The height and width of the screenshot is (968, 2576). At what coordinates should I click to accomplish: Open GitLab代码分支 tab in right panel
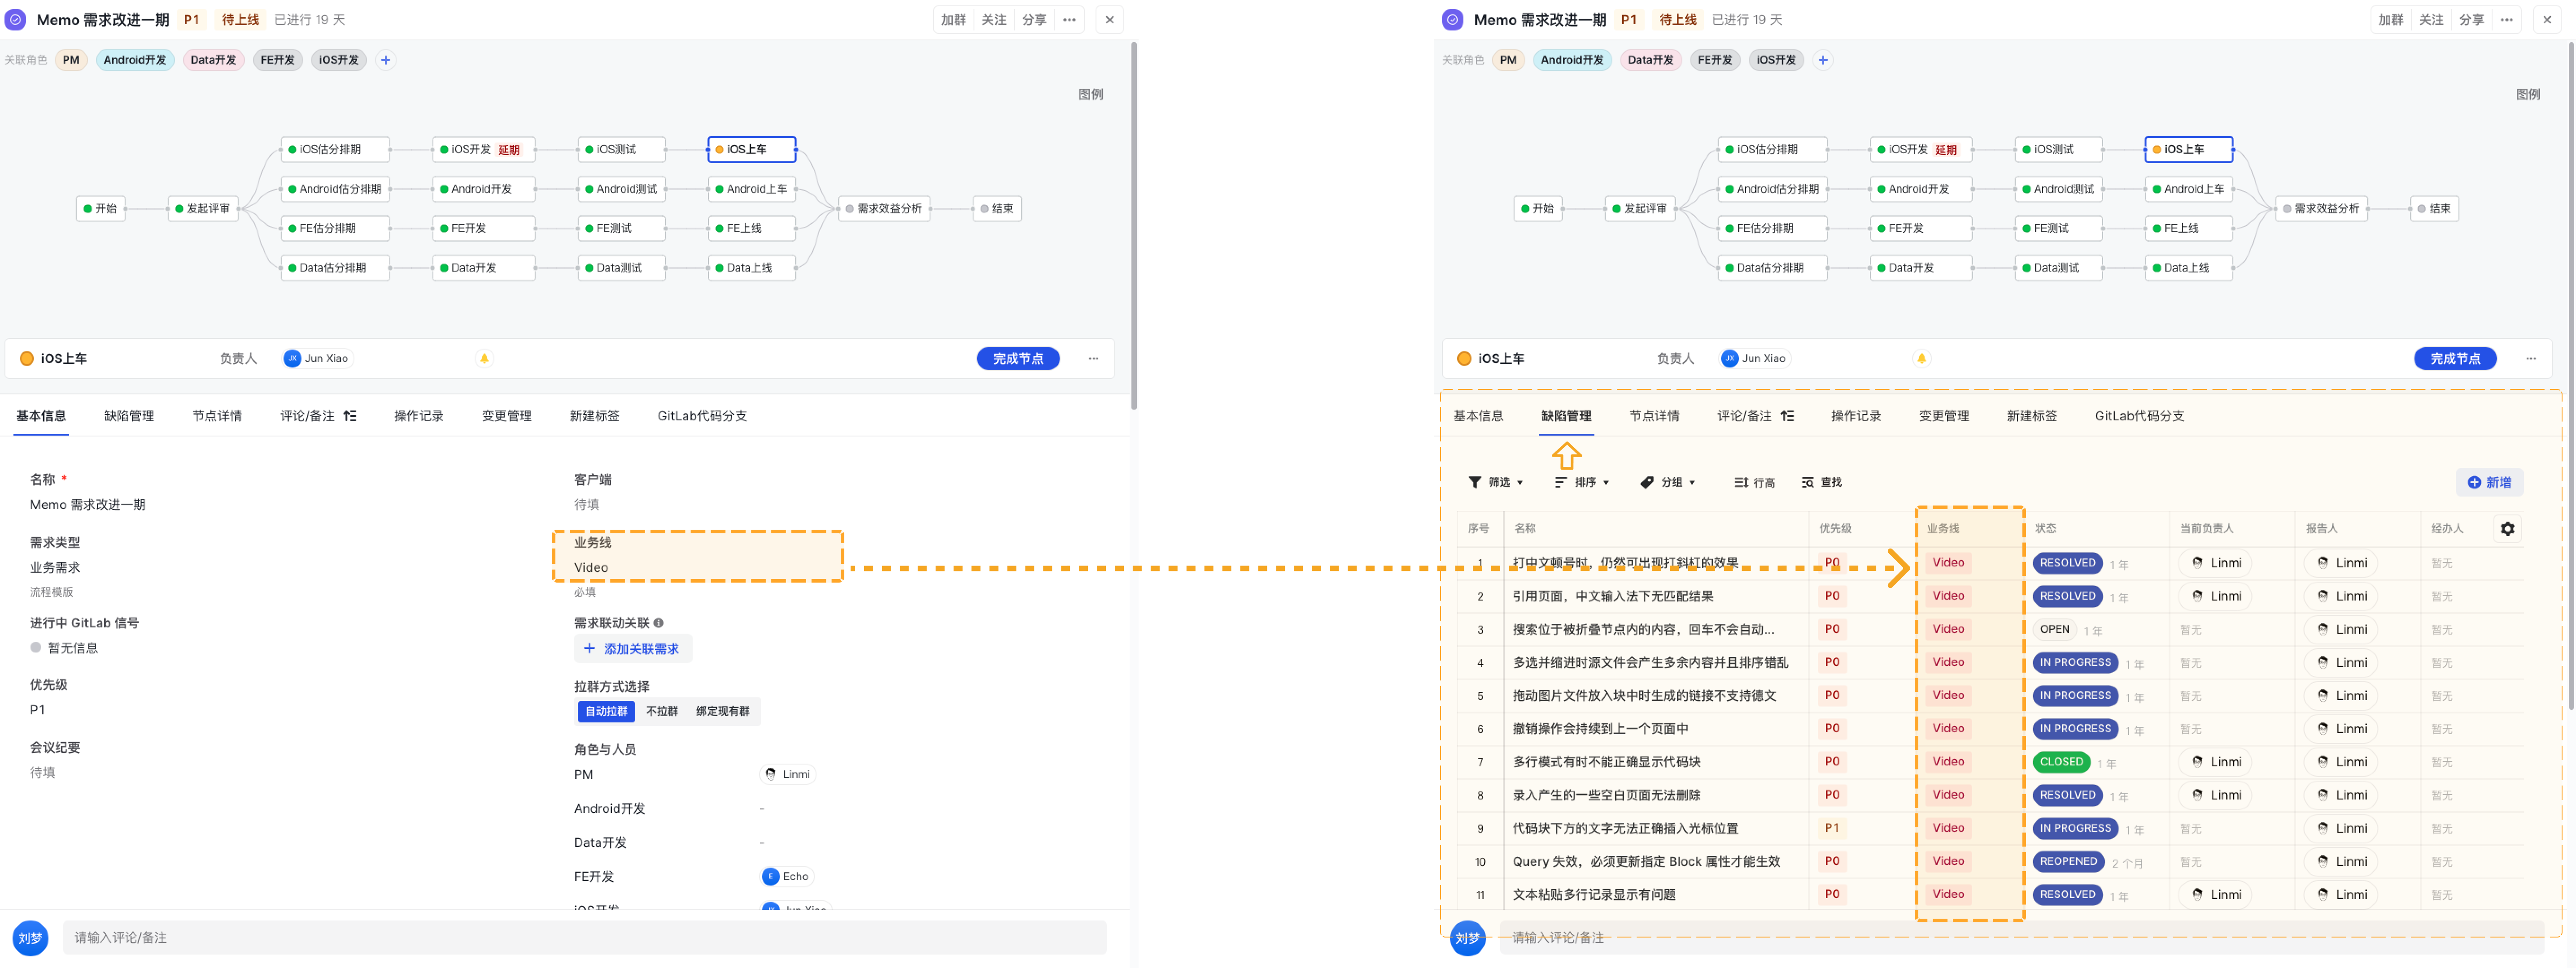(x=2139, y=417)
